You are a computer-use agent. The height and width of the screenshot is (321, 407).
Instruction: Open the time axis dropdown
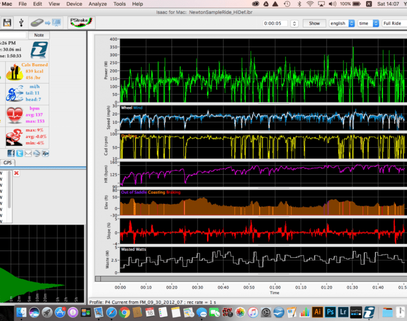point(367,24)
